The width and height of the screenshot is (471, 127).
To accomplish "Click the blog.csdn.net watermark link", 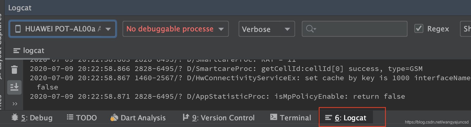I will (x=437, y=122).
